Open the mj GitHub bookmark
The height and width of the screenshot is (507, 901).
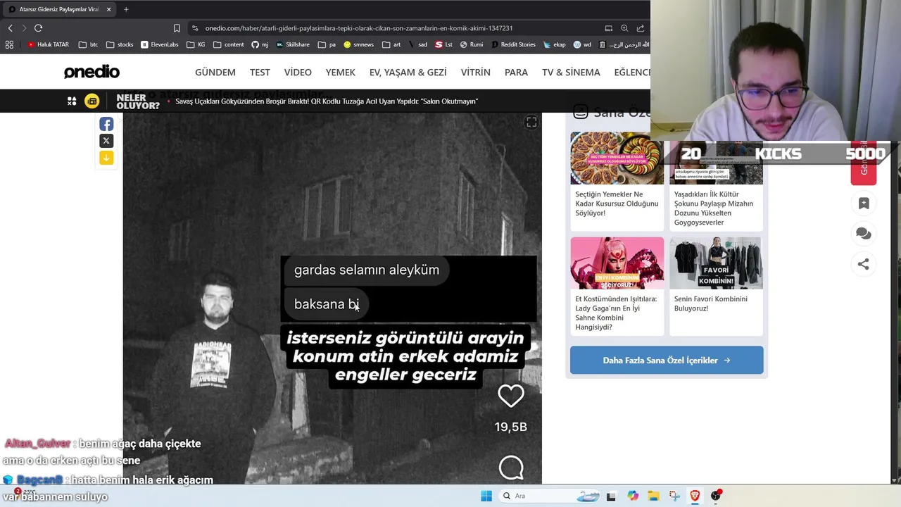[260, 44]
